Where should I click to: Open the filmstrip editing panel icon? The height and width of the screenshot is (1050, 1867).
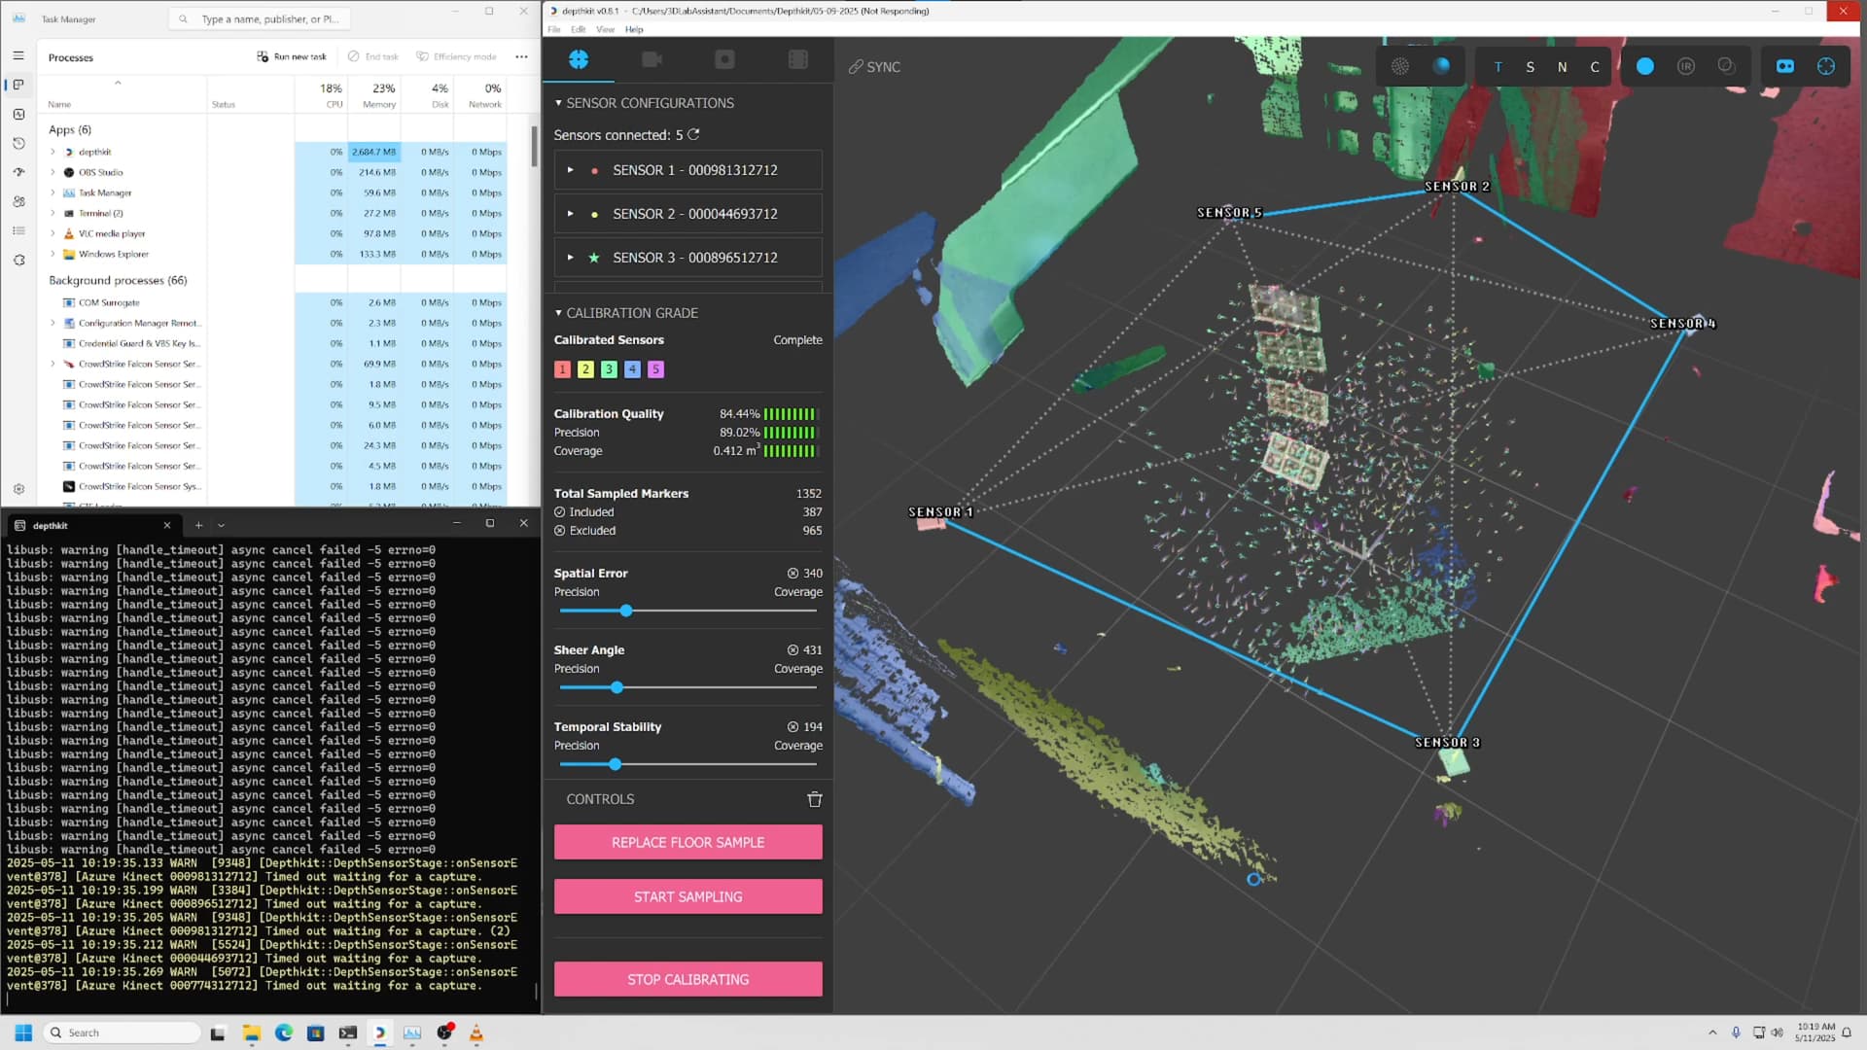pos(798,59)
